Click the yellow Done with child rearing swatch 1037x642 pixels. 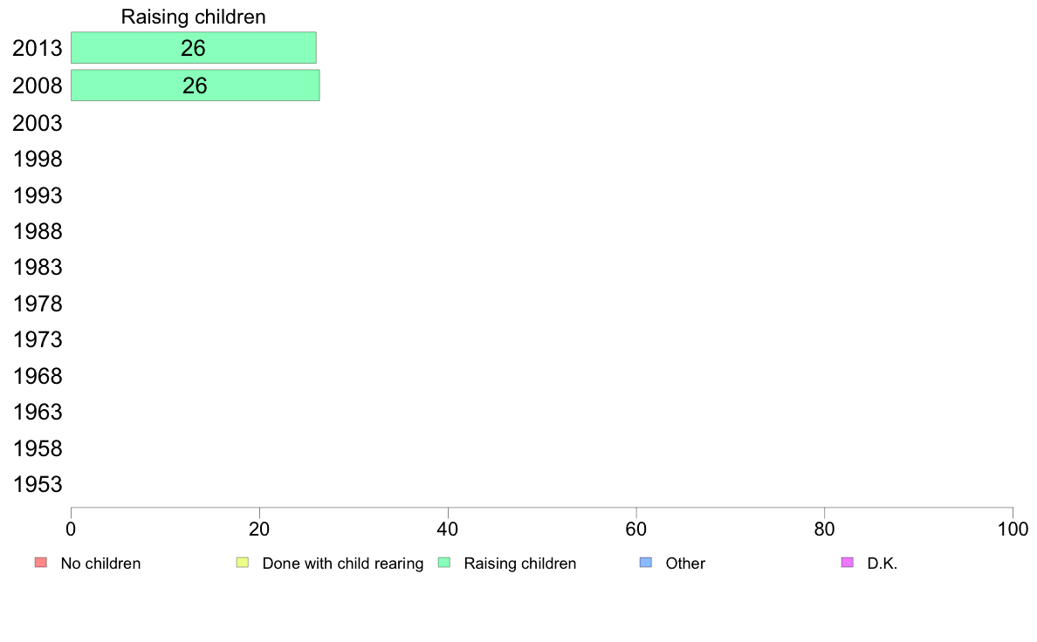[x=243, y=563]
